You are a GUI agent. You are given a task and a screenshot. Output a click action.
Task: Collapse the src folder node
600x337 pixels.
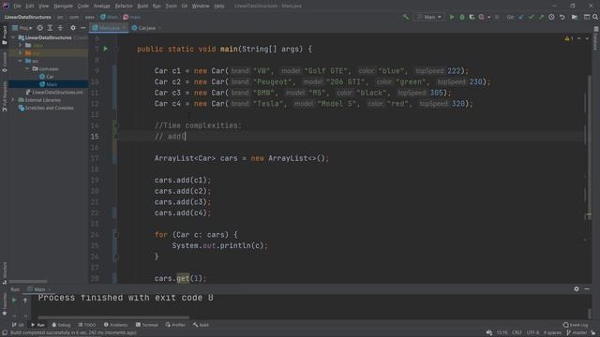(21, 61)
